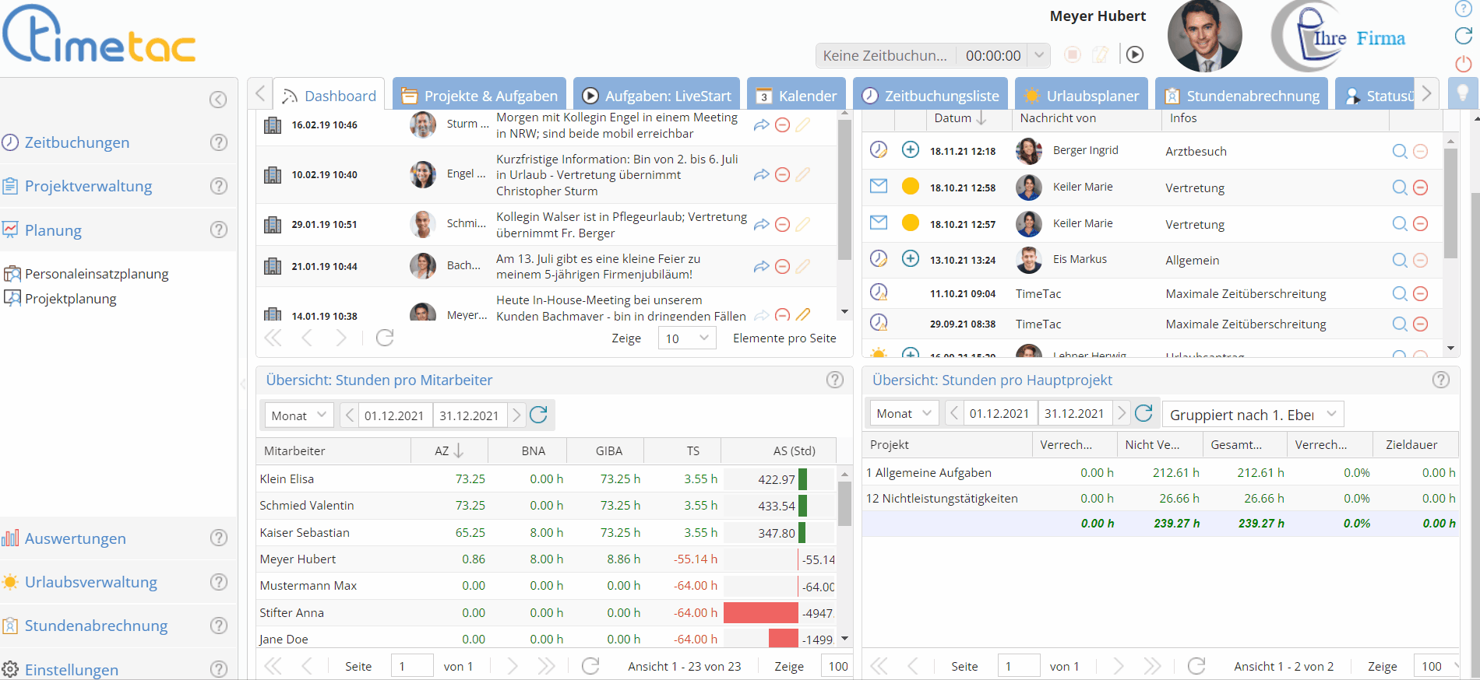Click plus icon on Eis Markus row

[x=910, y=258]
